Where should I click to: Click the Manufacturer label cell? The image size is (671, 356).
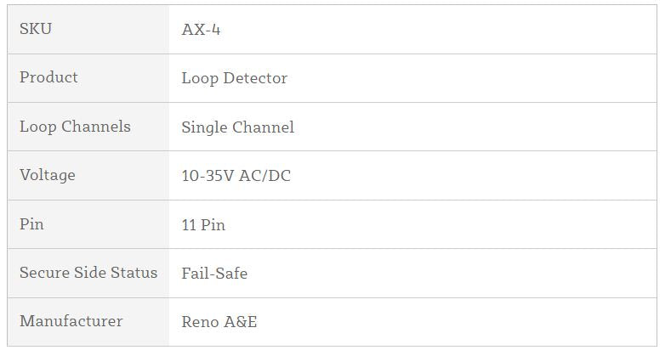pyautogui.click(x=71, y=321)
